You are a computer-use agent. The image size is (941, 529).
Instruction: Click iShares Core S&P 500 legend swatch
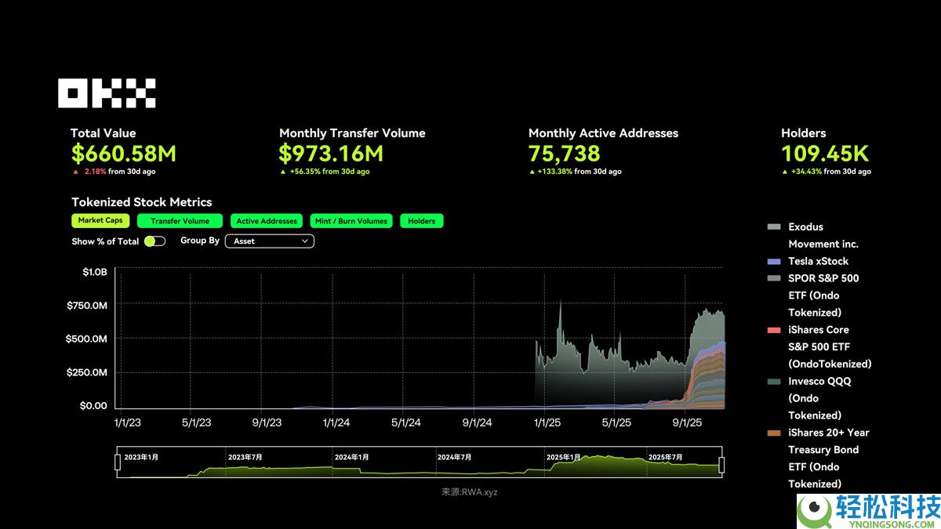click(x=774, y=330)
